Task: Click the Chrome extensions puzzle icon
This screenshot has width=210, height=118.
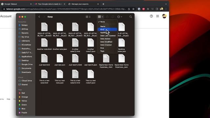Action: [148, 9]
